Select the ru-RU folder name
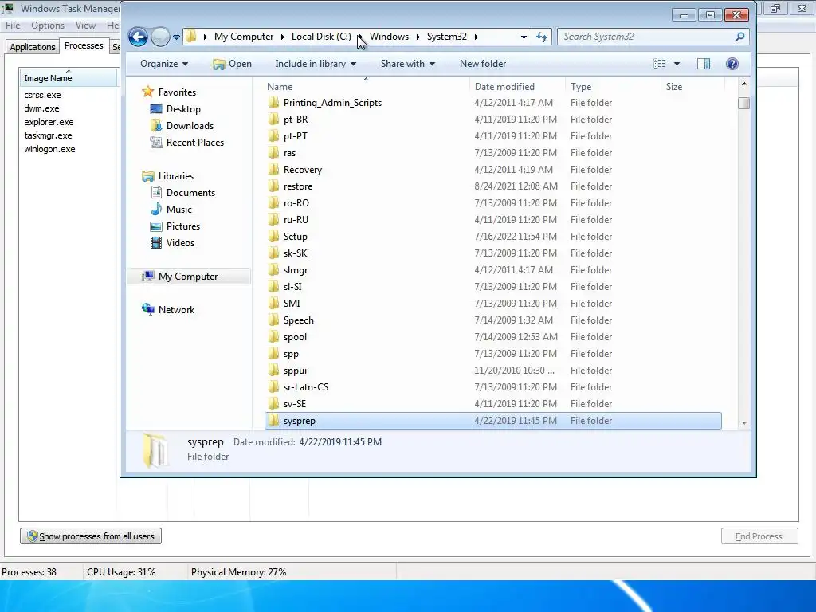 click(x=296, y=220)
